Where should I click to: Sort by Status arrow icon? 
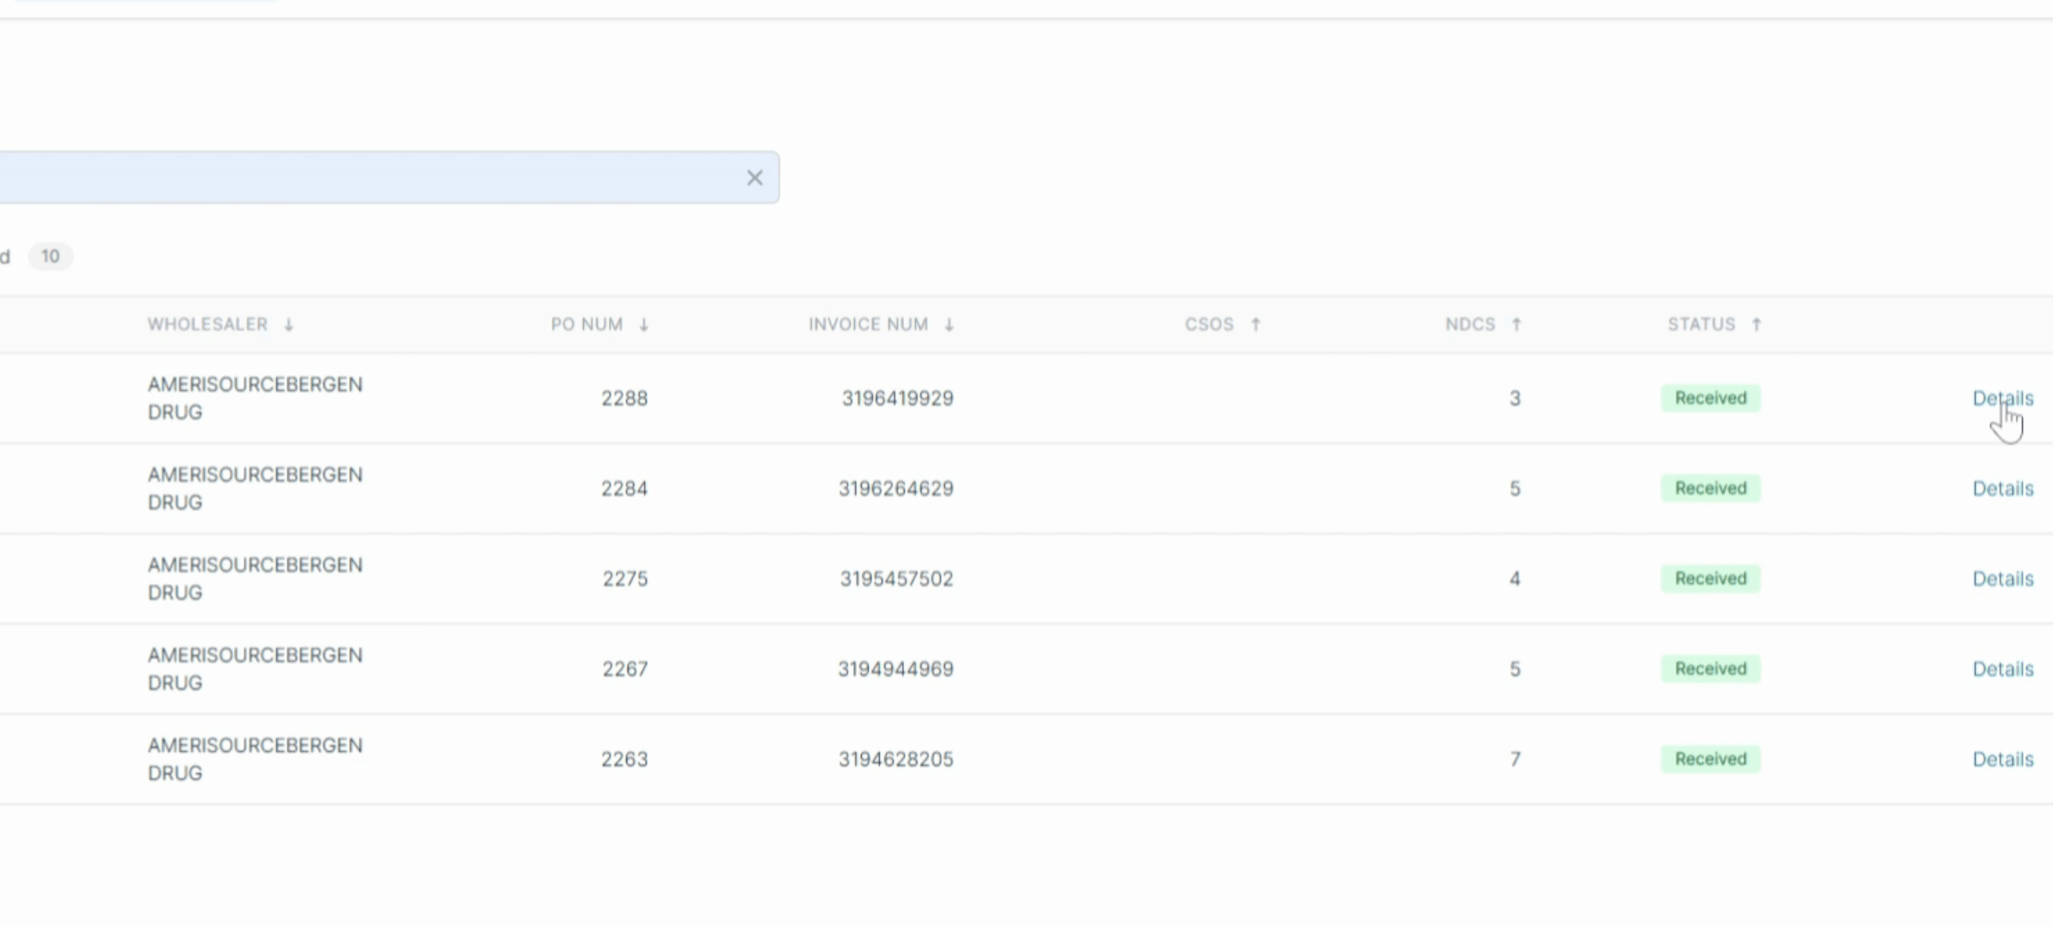click(x=1756, y=325)
